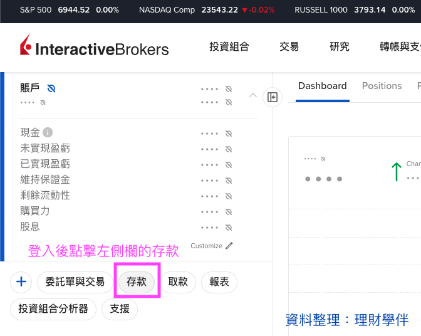Screen dimensions: 421x336
Task: Select the Dashboard tab
Action: click(x=322, y=86)
